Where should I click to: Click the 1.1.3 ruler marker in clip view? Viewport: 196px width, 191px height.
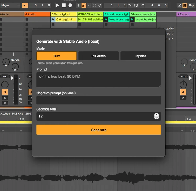20,119
